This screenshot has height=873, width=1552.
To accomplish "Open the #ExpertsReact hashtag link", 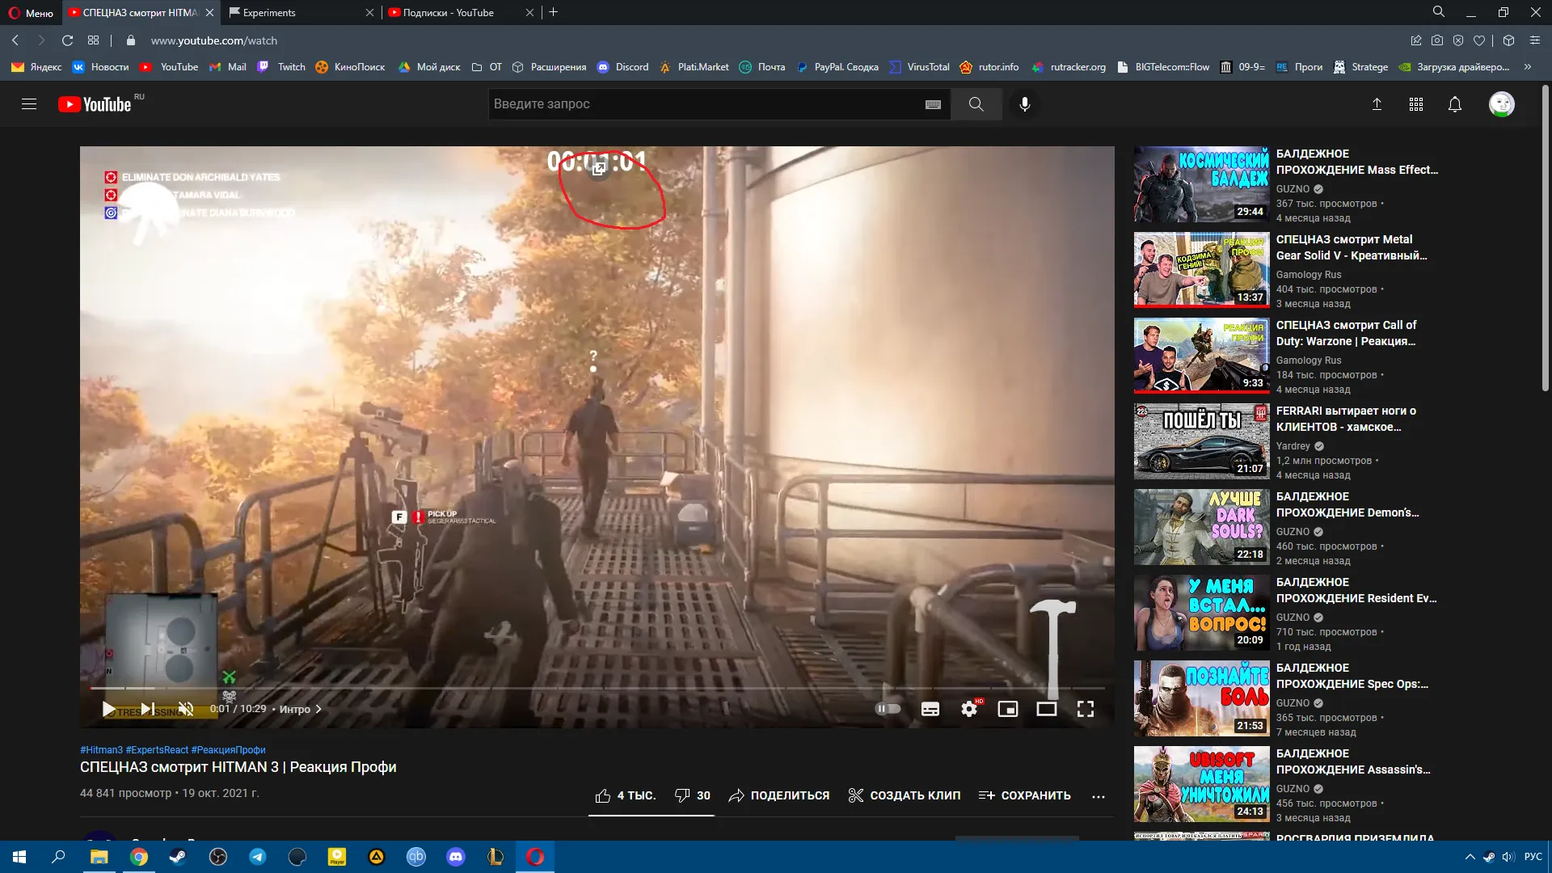I will coord(157,750).
